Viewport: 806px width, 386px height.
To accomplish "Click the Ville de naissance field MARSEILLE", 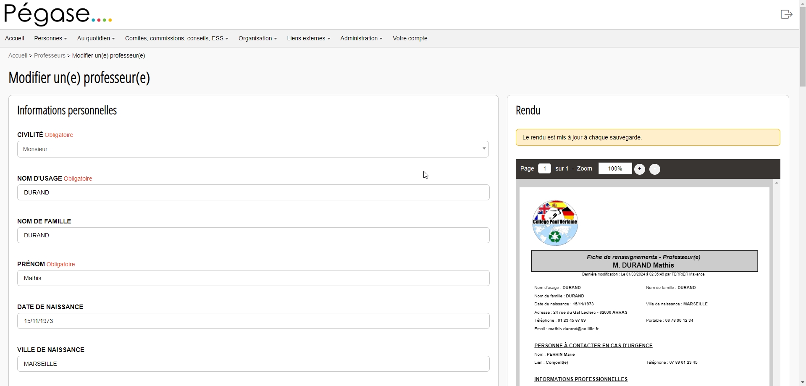I will (253, 364).
